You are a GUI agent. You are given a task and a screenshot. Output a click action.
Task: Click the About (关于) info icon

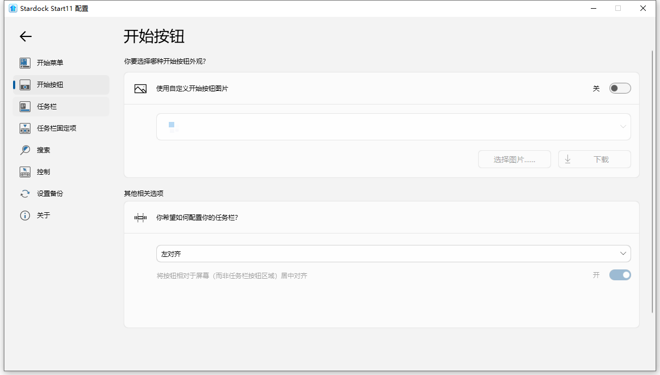(25, 215)
